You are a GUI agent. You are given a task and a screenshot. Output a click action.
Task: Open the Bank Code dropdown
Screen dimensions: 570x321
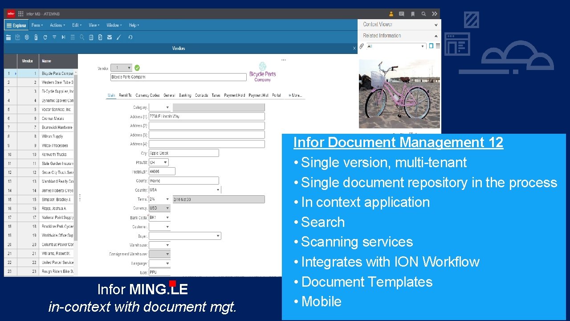coord(167,218)
